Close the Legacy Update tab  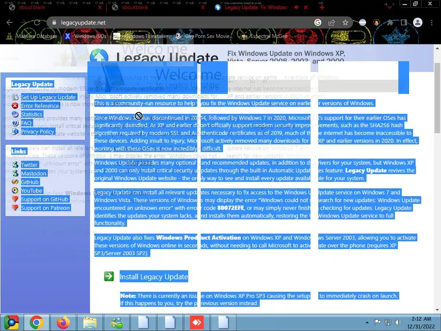306,7
